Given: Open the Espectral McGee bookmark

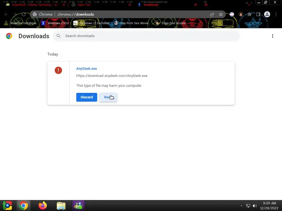Looking at the screenshot, I should coord(170,23).
